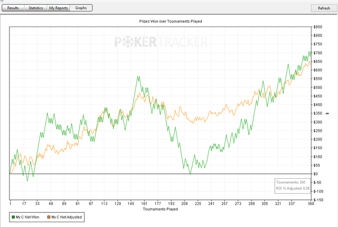Open the Graphs tab

point(81,8)
